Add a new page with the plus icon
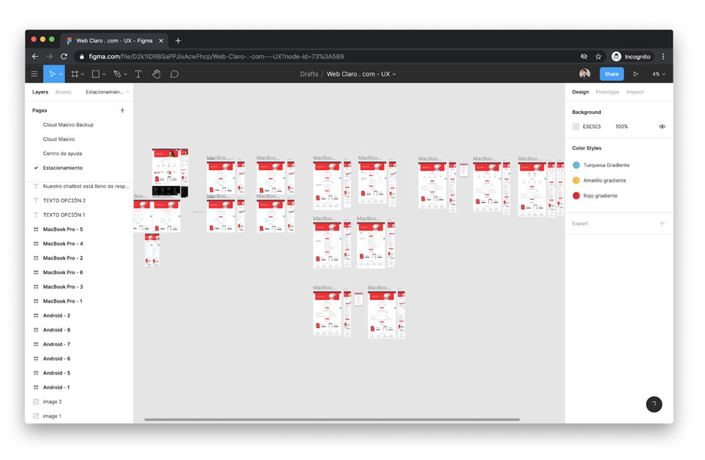This screenshot has width=705, height=460. point(122,110)
